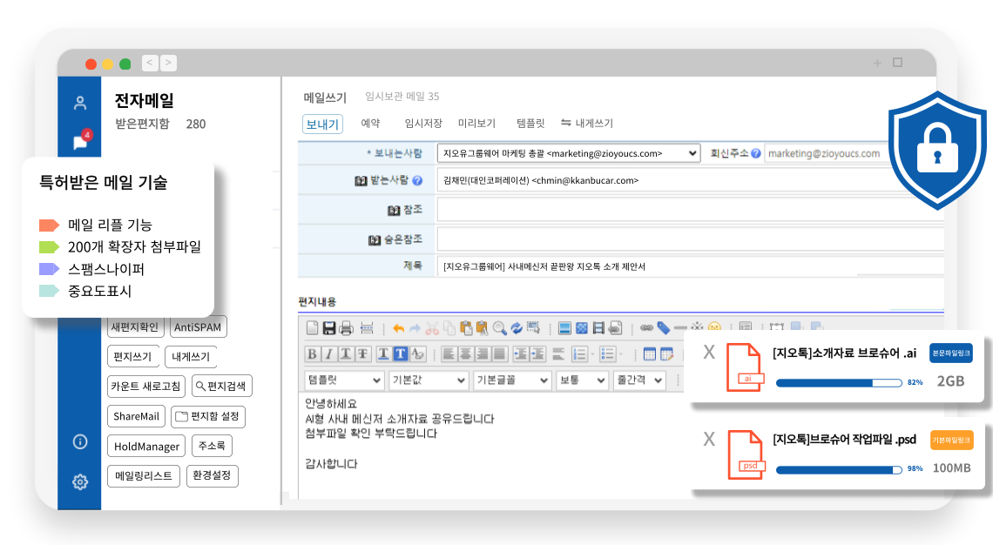The height and width of the screenshot is (545, 993).
Task: Click the save floppy disk icon
Action: pyautogui.click(x=329, y=328)
